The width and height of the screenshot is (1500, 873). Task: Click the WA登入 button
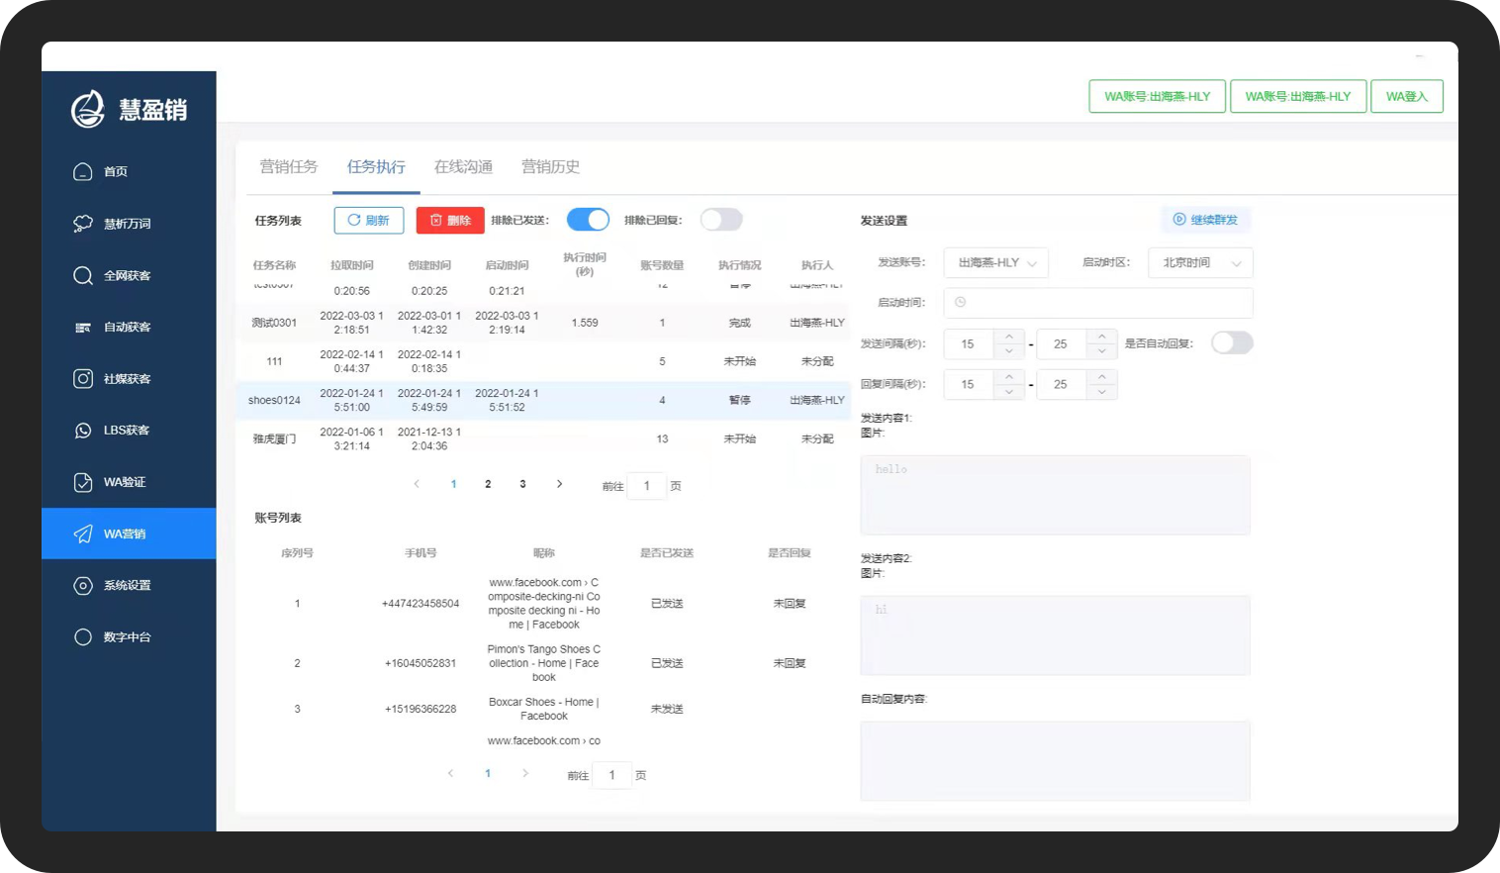point(1406,96)
